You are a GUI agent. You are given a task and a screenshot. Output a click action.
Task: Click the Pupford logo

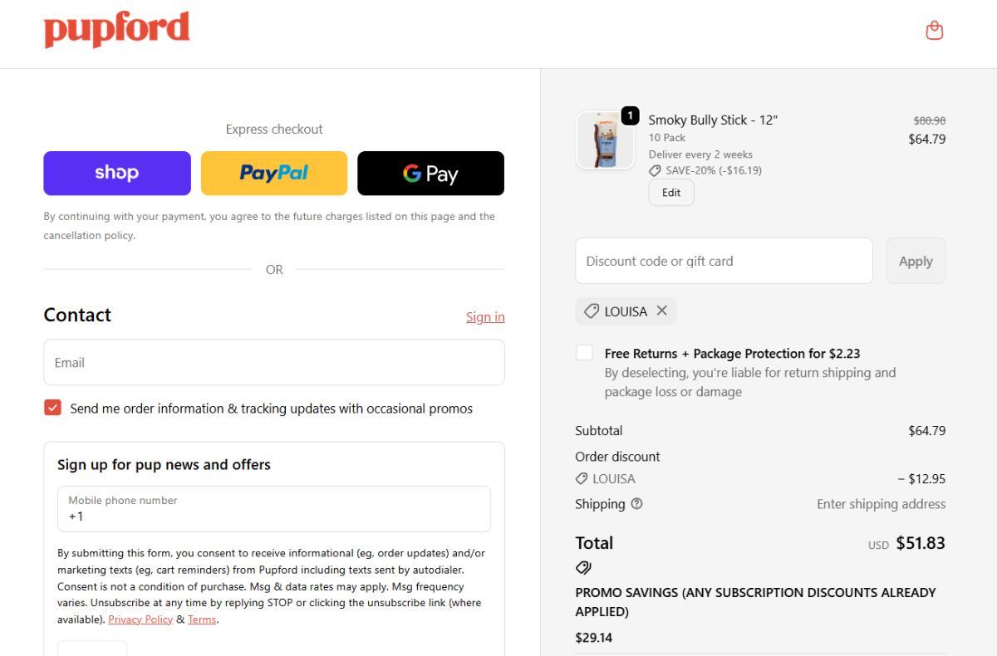coord(116,29)
